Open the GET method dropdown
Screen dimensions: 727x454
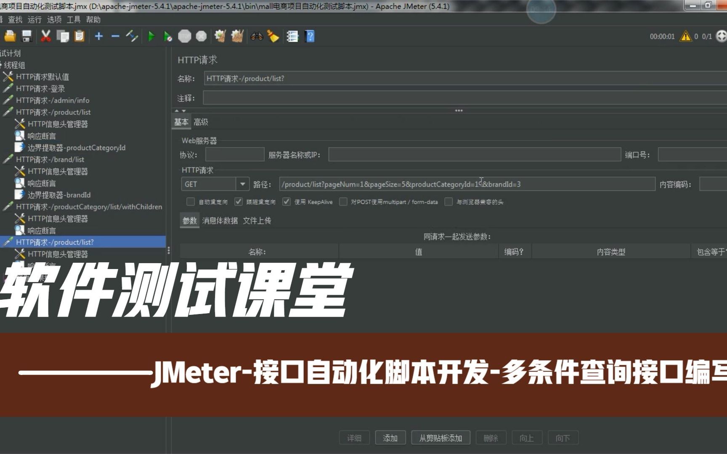(x=215, y=184)
